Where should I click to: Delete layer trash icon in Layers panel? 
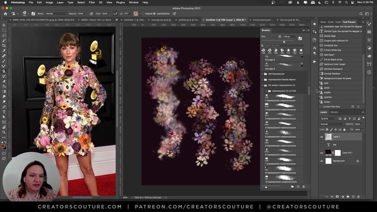359,197
